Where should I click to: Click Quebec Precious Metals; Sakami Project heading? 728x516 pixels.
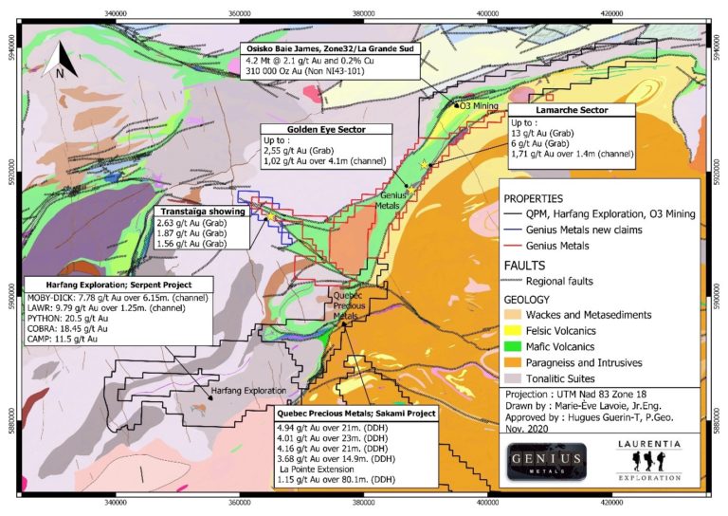[356, 414]
